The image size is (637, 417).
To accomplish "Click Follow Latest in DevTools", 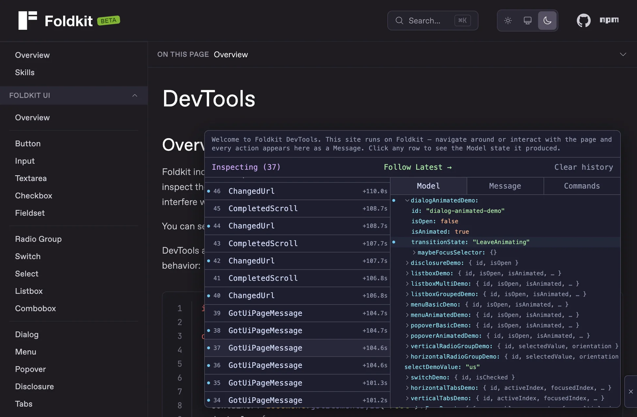I will [x=418, y=167].
